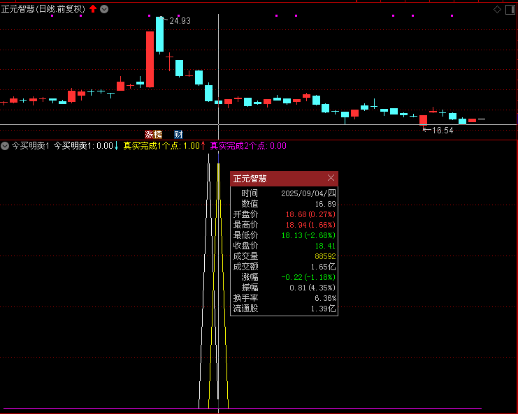
Task: Click the cyan candlestick at the 24.93 peak
Action: [160, 34]
